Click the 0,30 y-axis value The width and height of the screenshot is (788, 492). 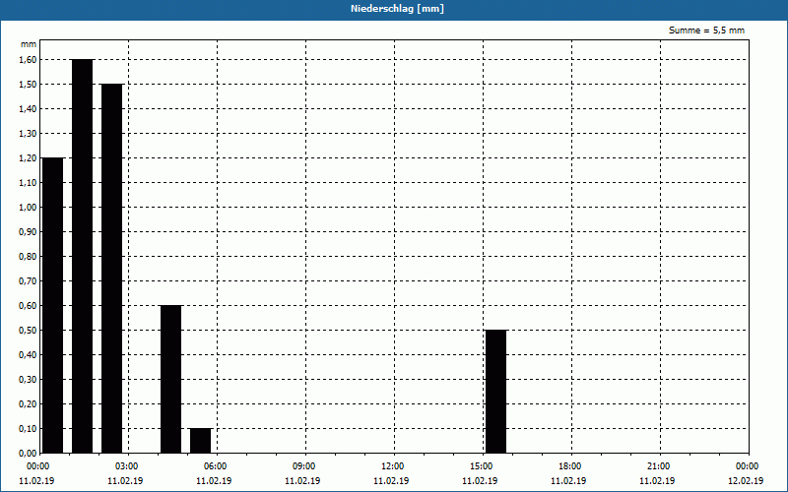pyautogui.click(x=28, y=380)
